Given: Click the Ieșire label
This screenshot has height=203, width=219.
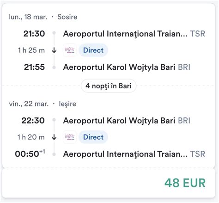Looking at the screenshot, I should [x=67, y=104].
